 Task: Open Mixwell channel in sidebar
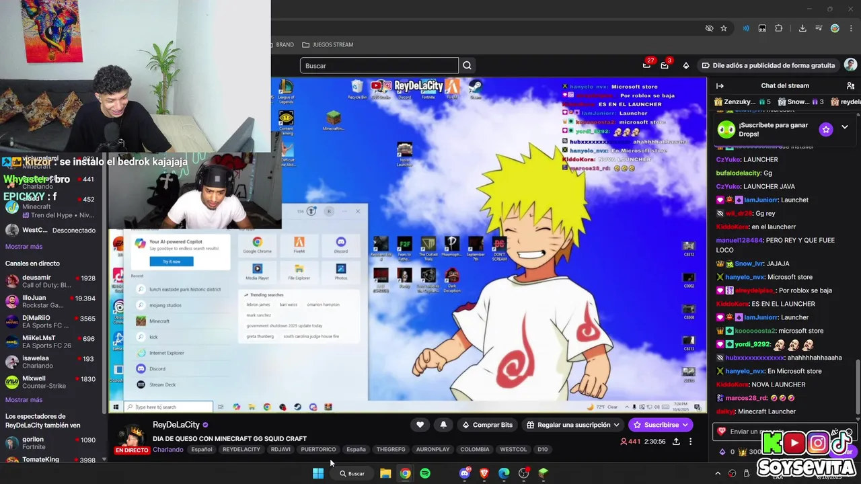tap(51, 382)
